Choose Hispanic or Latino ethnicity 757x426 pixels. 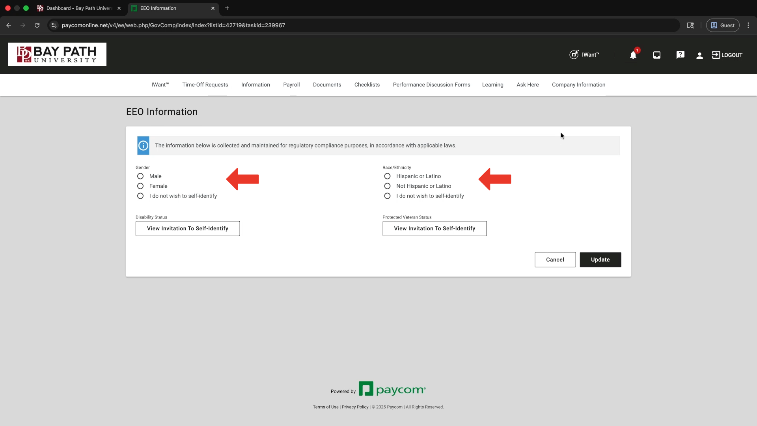tap(387, 176)
